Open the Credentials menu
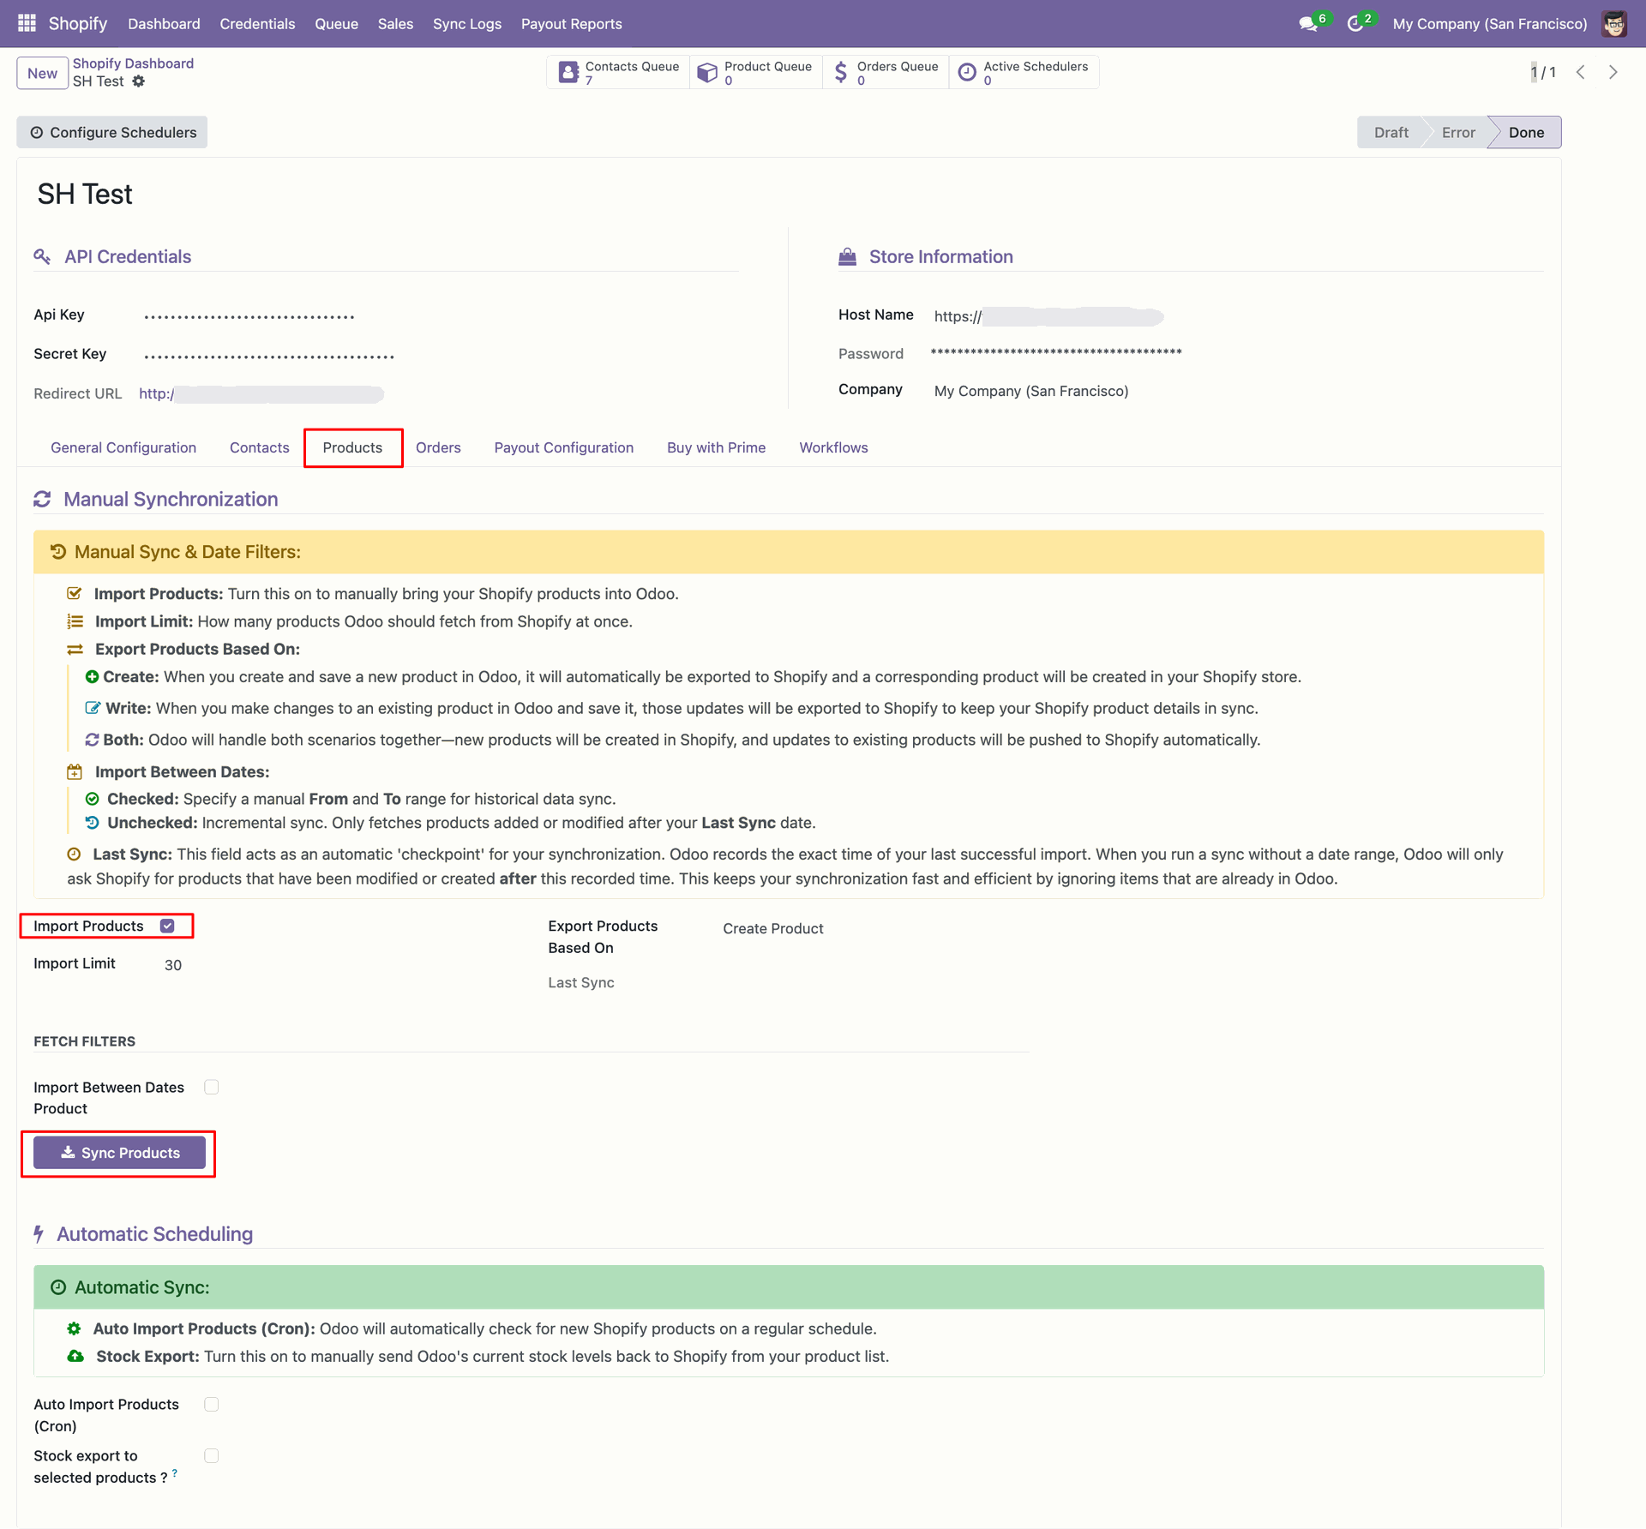 pyautogui.click(x=257, y=24)
